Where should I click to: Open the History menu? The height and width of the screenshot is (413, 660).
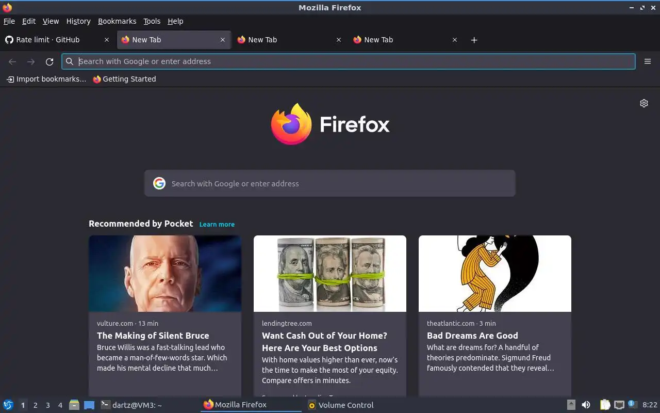tap(78, 21)
